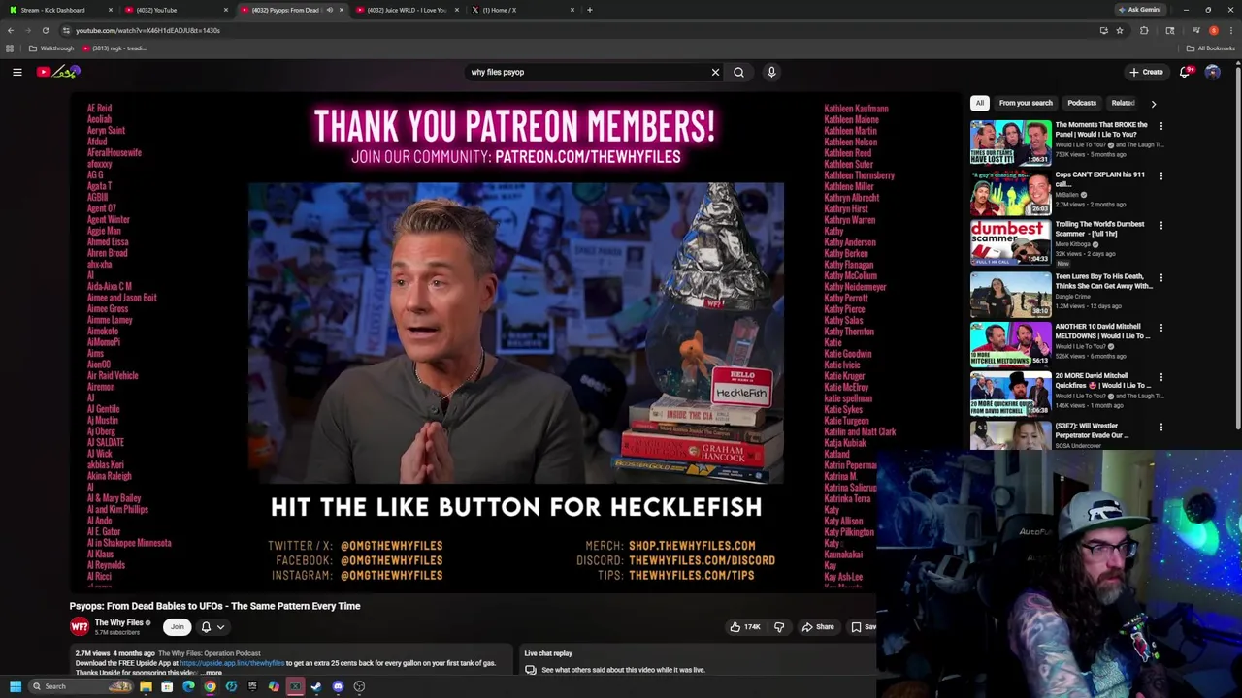Open The Why Files channel avatar

click(80, 627)
